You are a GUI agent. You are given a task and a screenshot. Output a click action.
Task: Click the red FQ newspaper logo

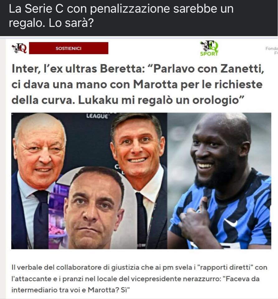coord(19,48)
